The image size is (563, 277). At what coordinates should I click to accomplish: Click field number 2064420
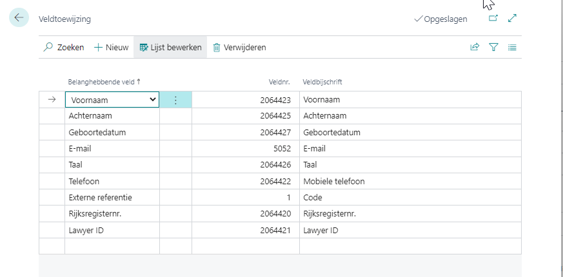coord(246,214)
